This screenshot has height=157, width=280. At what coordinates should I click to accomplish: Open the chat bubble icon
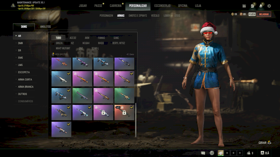coord(203,153)
